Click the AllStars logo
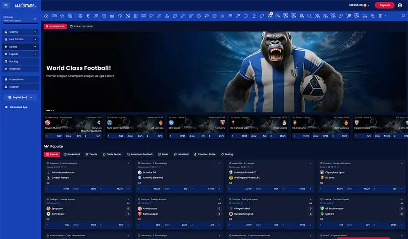The width and height of the screenshot is (408, 239). click(25, 5)
